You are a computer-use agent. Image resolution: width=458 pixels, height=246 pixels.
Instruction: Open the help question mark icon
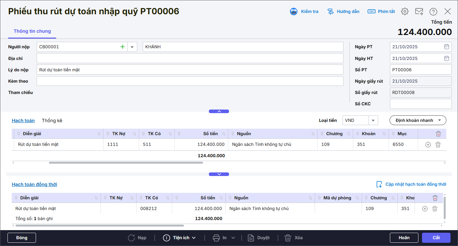(433, 12)
